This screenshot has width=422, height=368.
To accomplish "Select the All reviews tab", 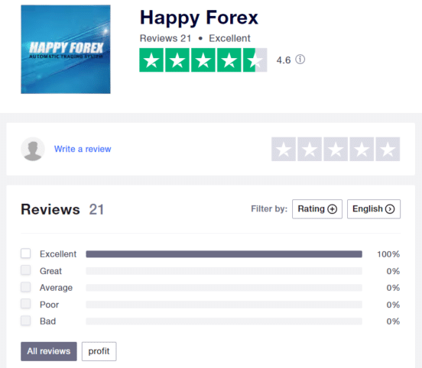I will click(x=49, y=351).
